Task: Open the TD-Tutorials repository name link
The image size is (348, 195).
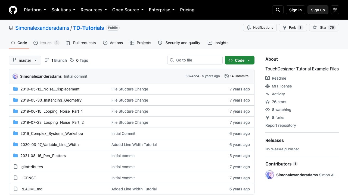Action: 89,28
